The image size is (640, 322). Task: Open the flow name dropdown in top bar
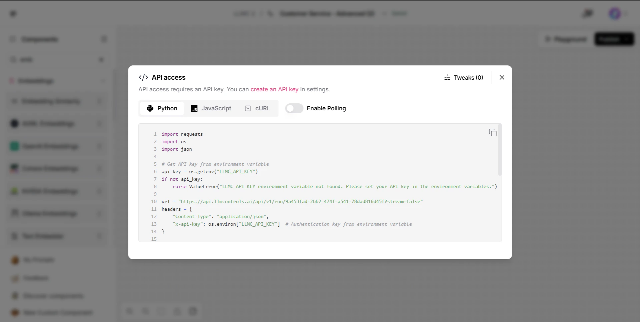384,14
